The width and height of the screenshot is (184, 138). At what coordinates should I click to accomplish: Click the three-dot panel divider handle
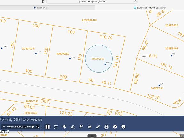point(92,117)
